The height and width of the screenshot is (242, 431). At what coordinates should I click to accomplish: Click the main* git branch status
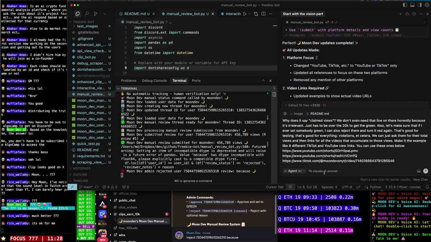tap(86, 187)
